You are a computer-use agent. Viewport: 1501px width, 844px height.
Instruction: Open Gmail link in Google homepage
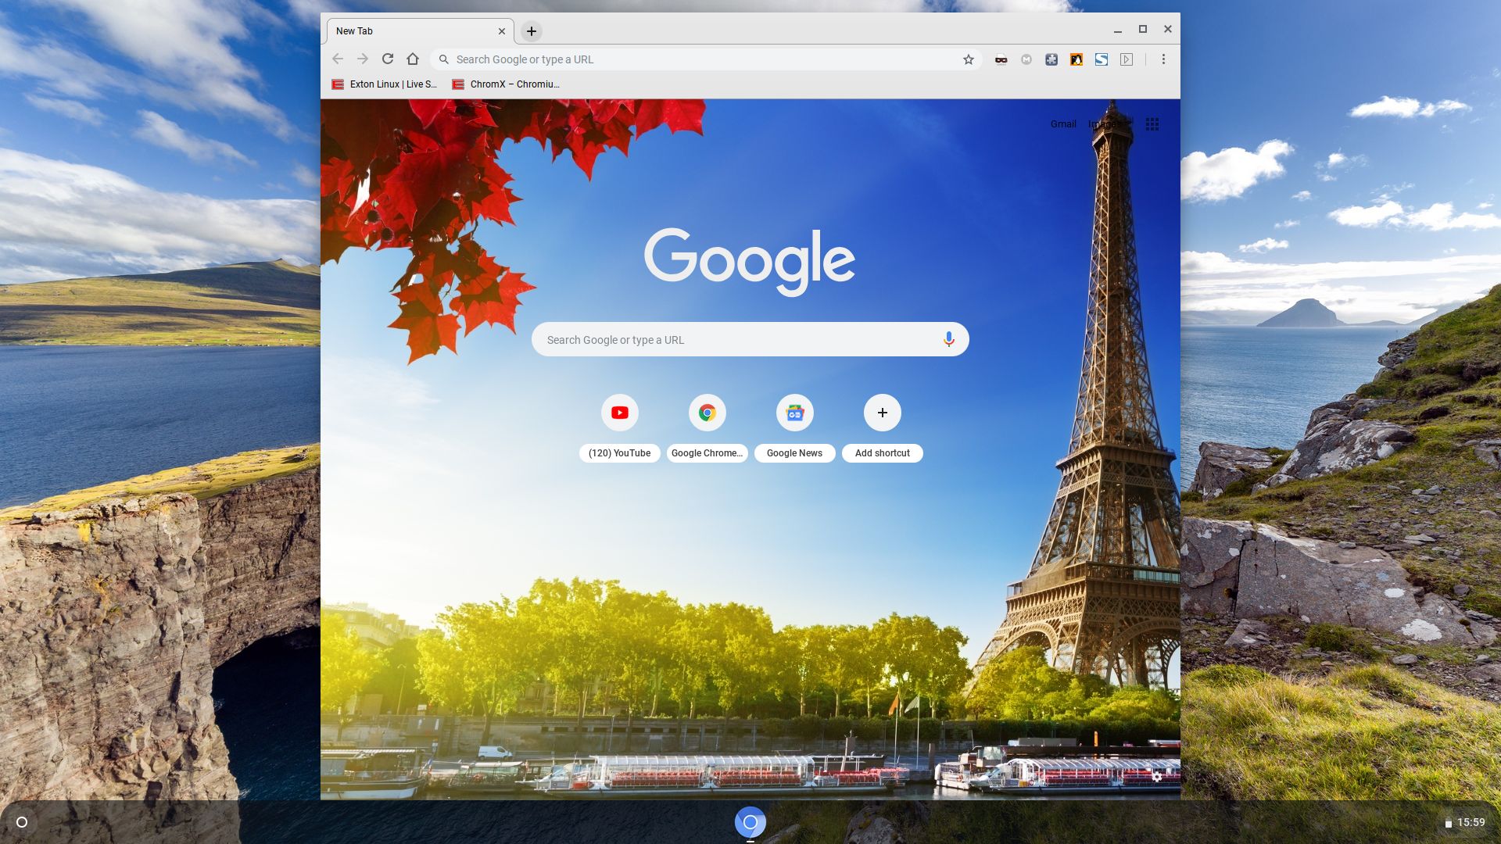1063,123
